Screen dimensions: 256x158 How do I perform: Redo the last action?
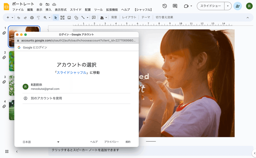tap(25, 18)
